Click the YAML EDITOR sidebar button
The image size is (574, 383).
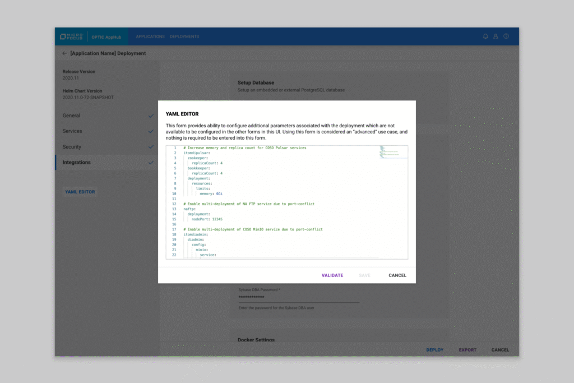(80, 192)
